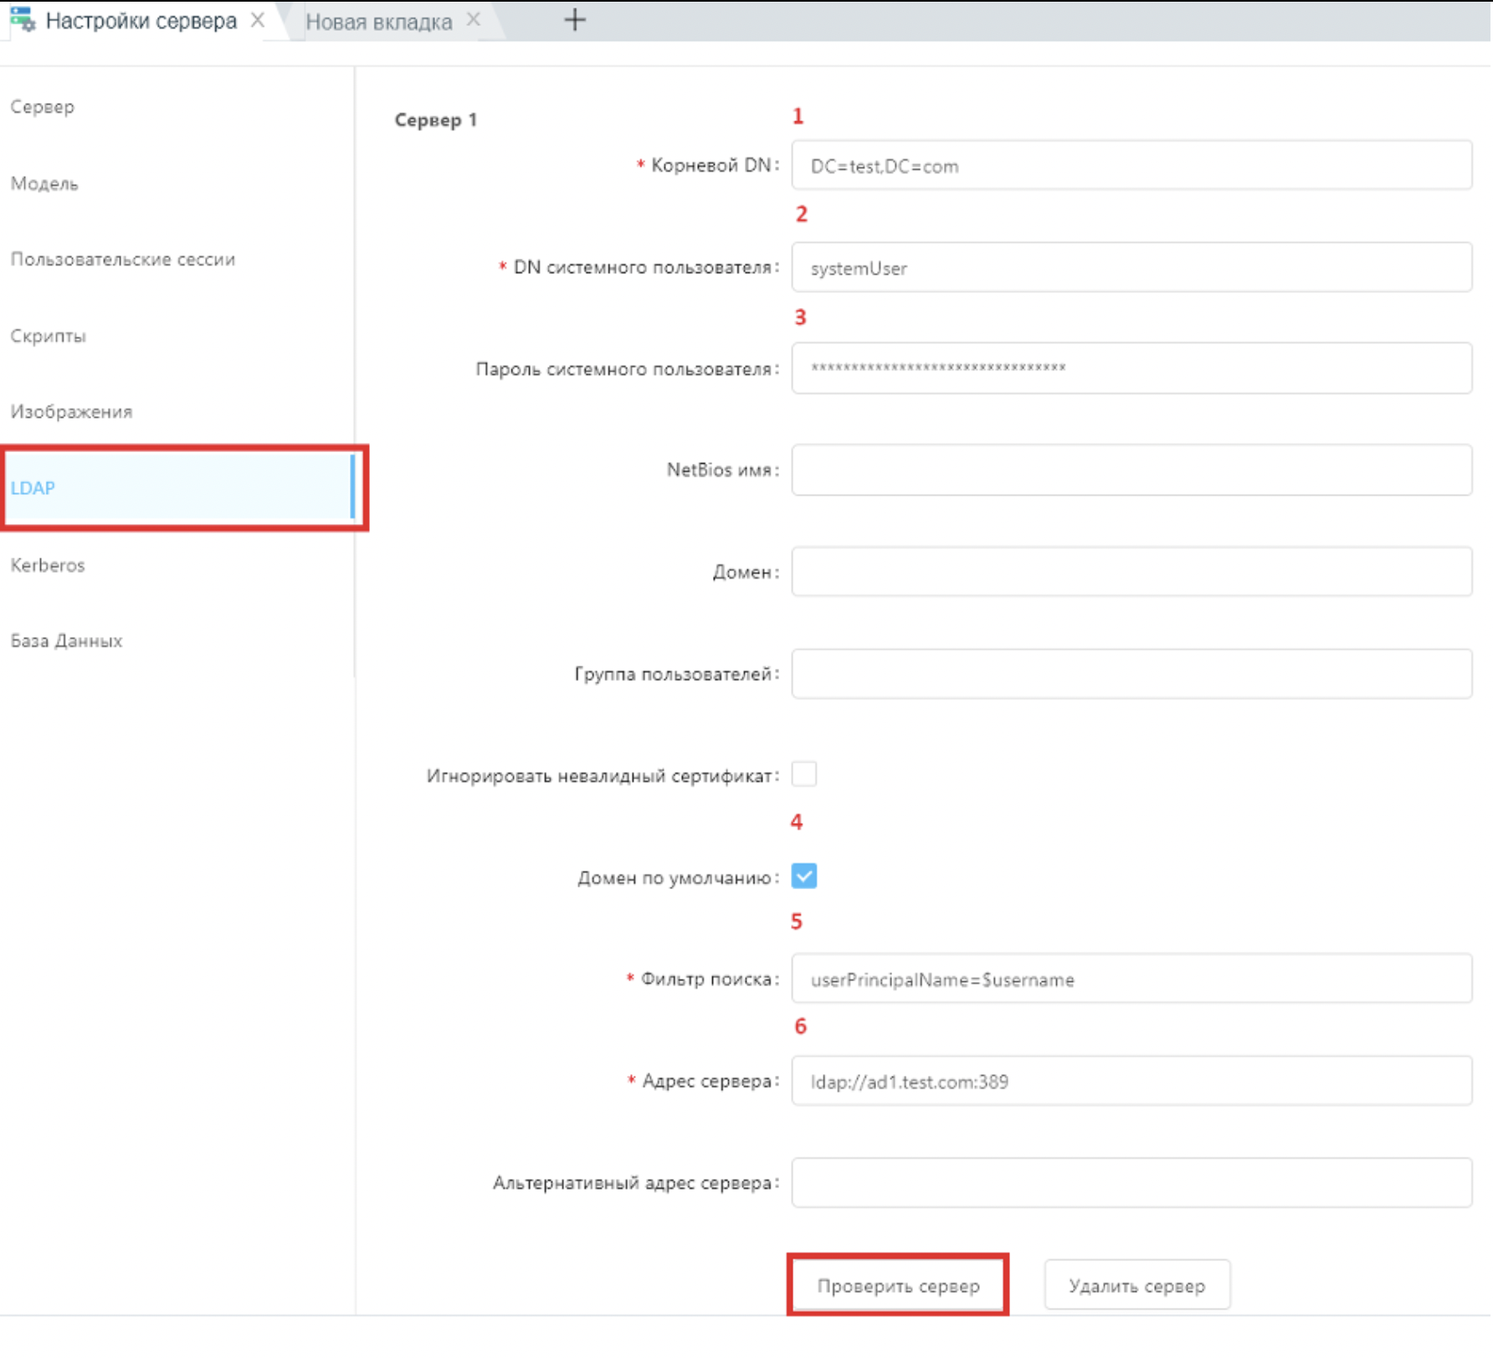Select the Kerberos settings item
Viewport: 1493px width, 1358px height.
[x=48, y=565]
